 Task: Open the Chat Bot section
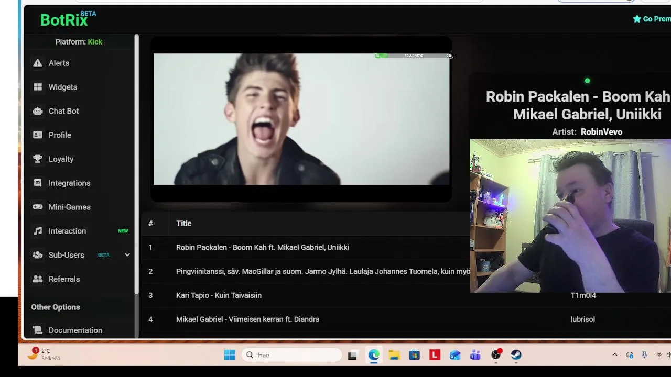point(64,111)
